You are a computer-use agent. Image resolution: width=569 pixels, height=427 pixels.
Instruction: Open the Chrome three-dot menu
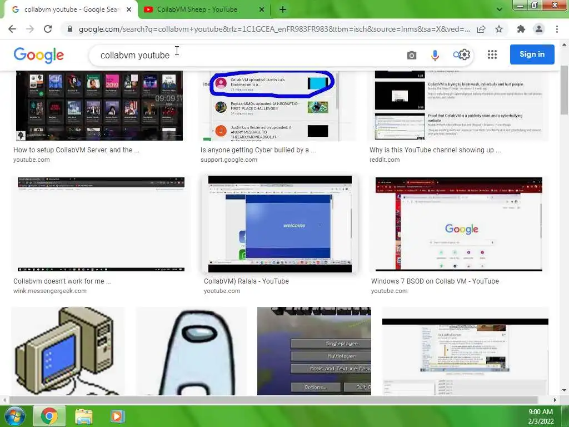[x=557, y=29]
